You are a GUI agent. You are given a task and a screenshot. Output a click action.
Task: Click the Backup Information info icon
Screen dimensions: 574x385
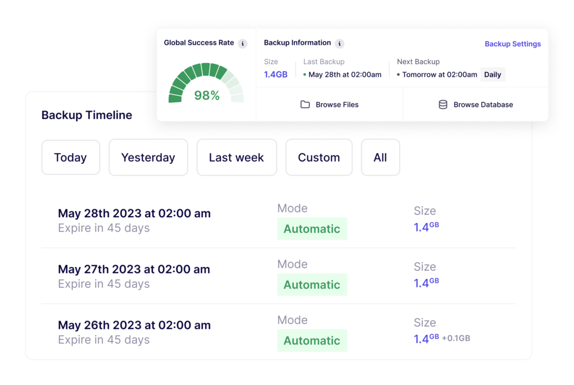[x=341, y=43]
